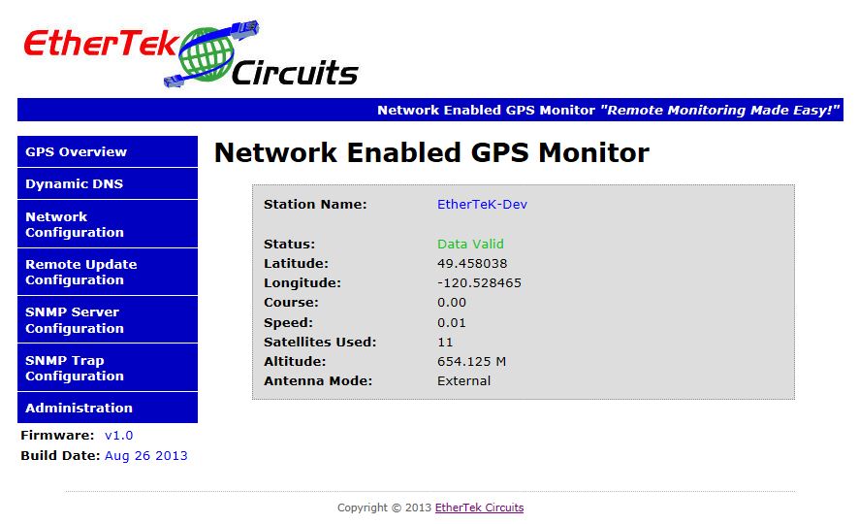The height and width of the screenshot is (524, 859).
Task: Click the Longitude label
Action: pos(302,282)
